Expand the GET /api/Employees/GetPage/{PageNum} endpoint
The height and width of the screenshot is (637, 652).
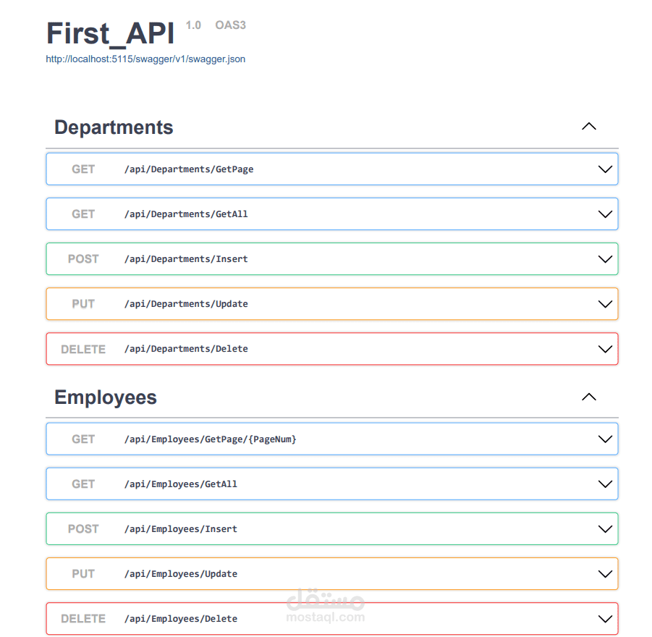point(331,439)
